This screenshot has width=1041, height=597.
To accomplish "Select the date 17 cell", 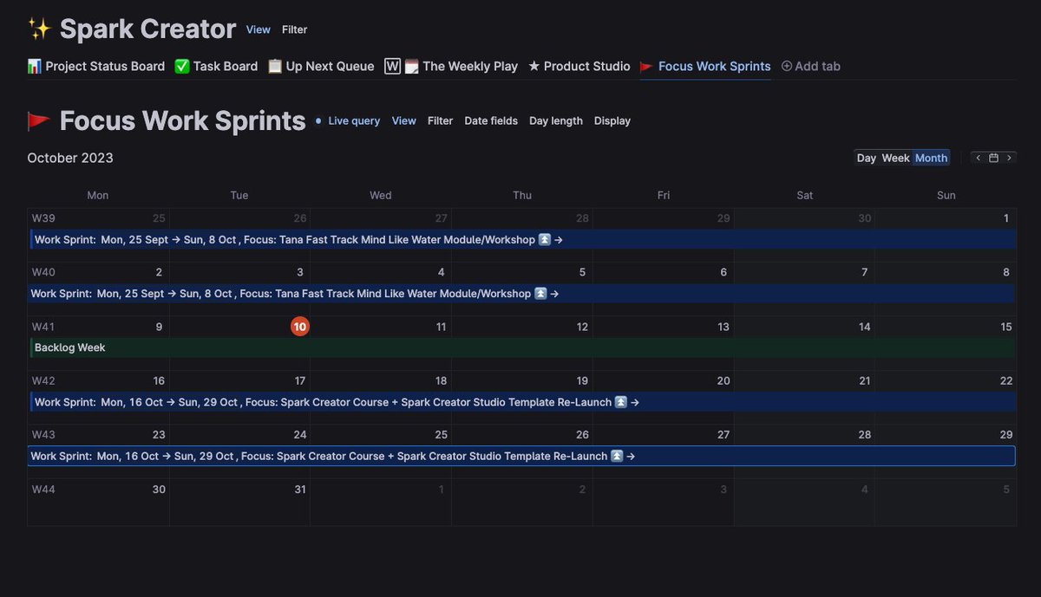I will 300,380.
